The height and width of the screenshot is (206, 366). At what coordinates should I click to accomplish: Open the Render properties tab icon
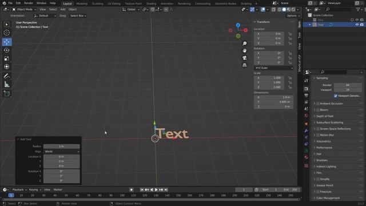(307, 89)
